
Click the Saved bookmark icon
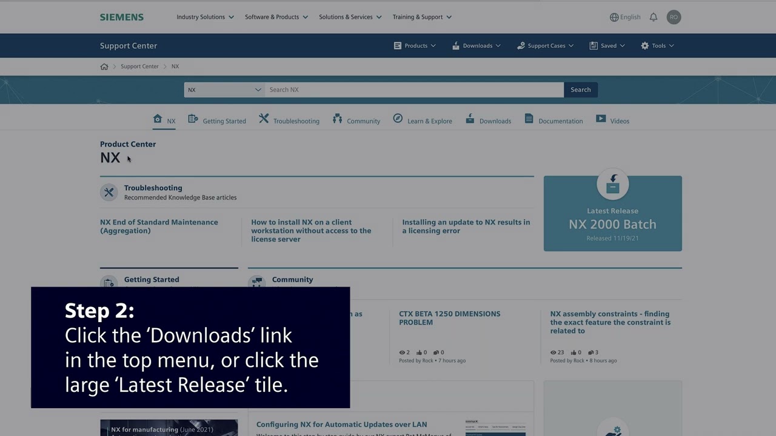594,45
